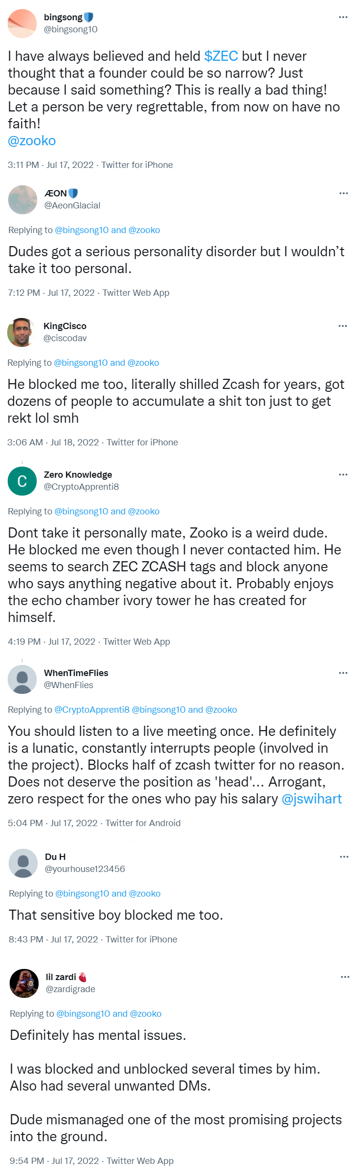Open the @yourhouse123456 handle
Viewport: 357px width, 1175px height.
coord(84,869)
